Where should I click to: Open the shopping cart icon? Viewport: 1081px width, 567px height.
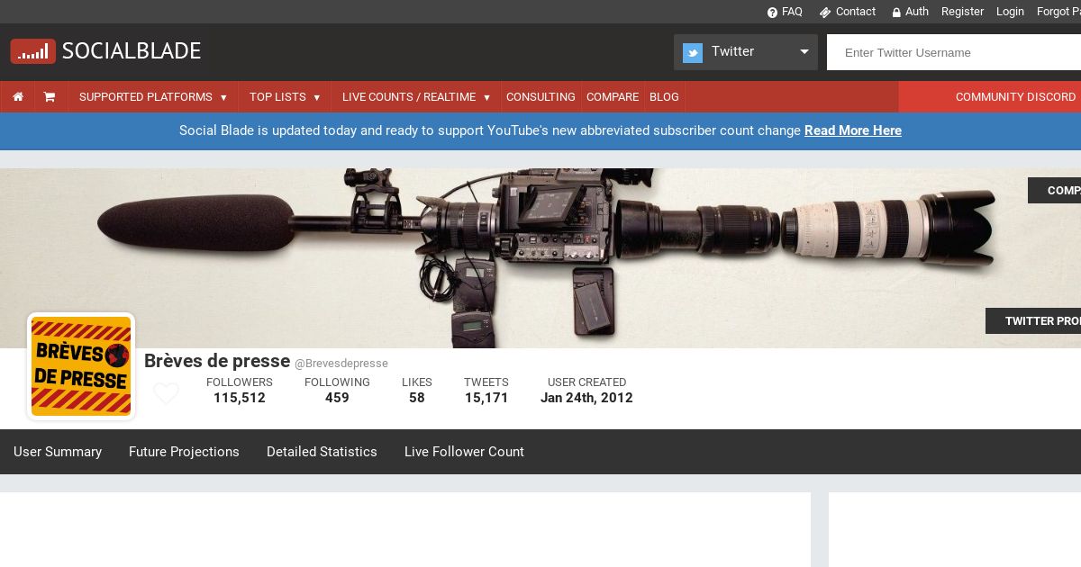50,97
